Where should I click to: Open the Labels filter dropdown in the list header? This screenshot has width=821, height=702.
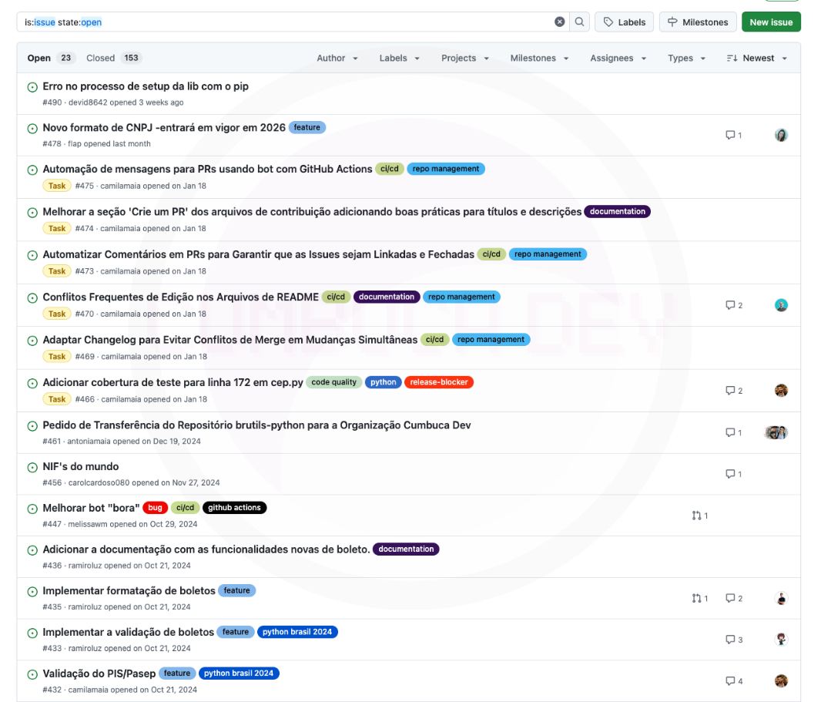click(399, 59)
